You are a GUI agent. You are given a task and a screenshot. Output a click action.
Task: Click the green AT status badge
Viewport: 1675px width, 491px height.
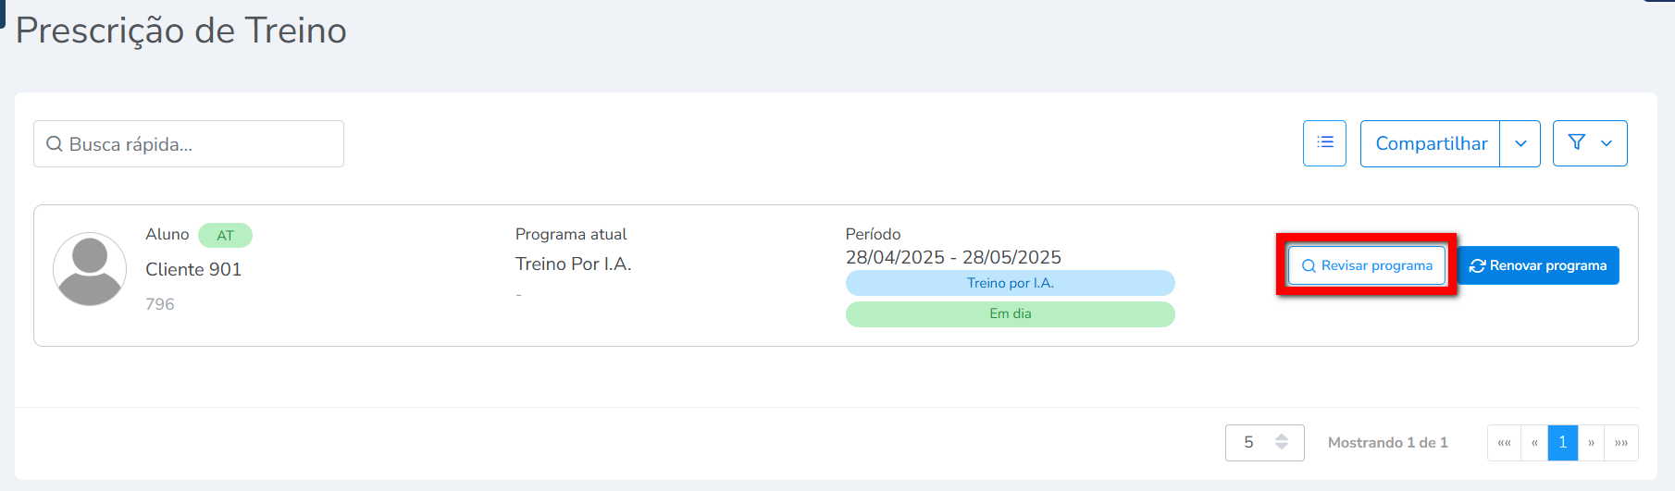225,236
